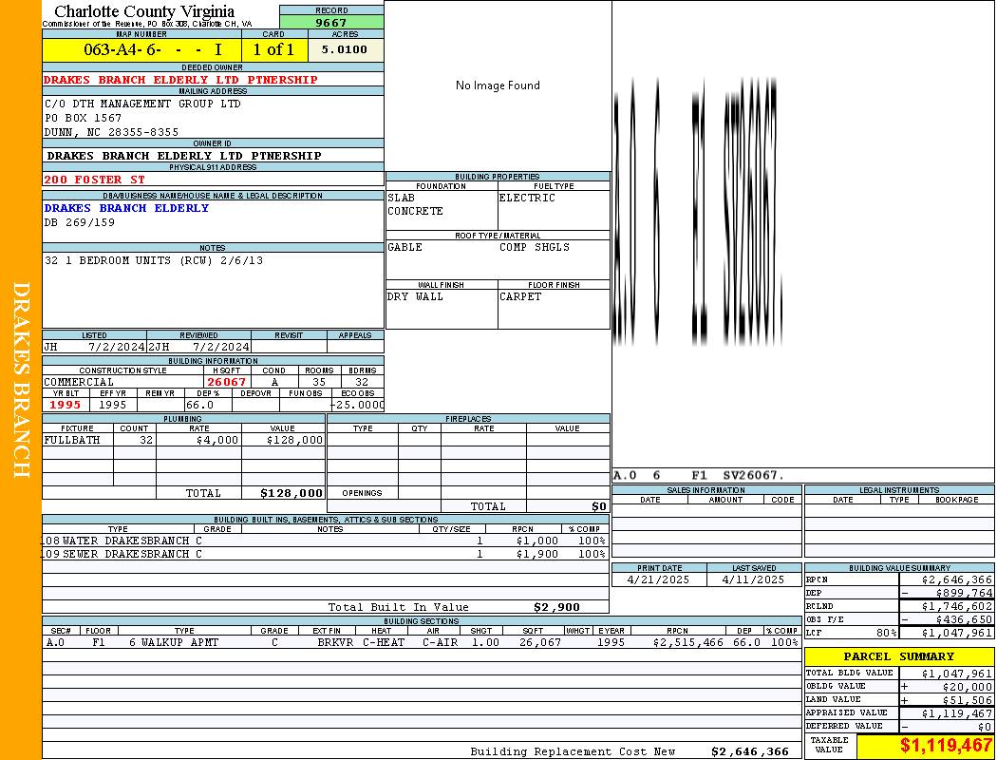Click the 6 WALKUP APMT section type

click(174, 643)
